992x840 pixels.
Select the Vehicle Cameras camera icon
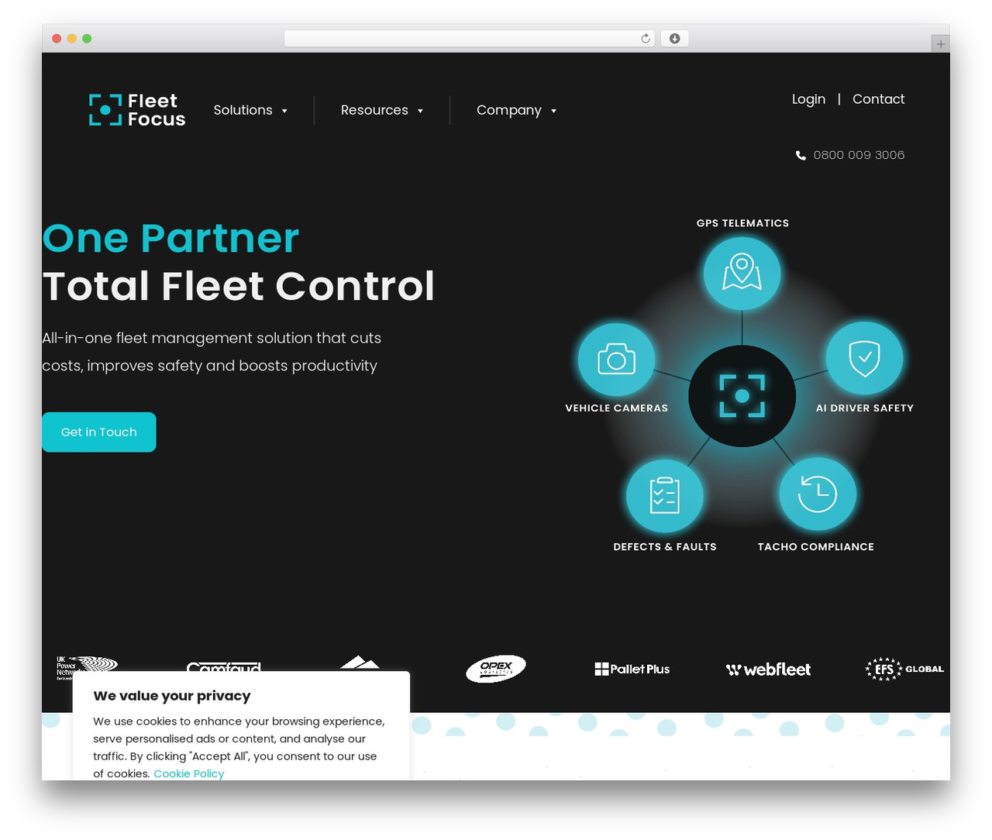(x=617, y=360)
